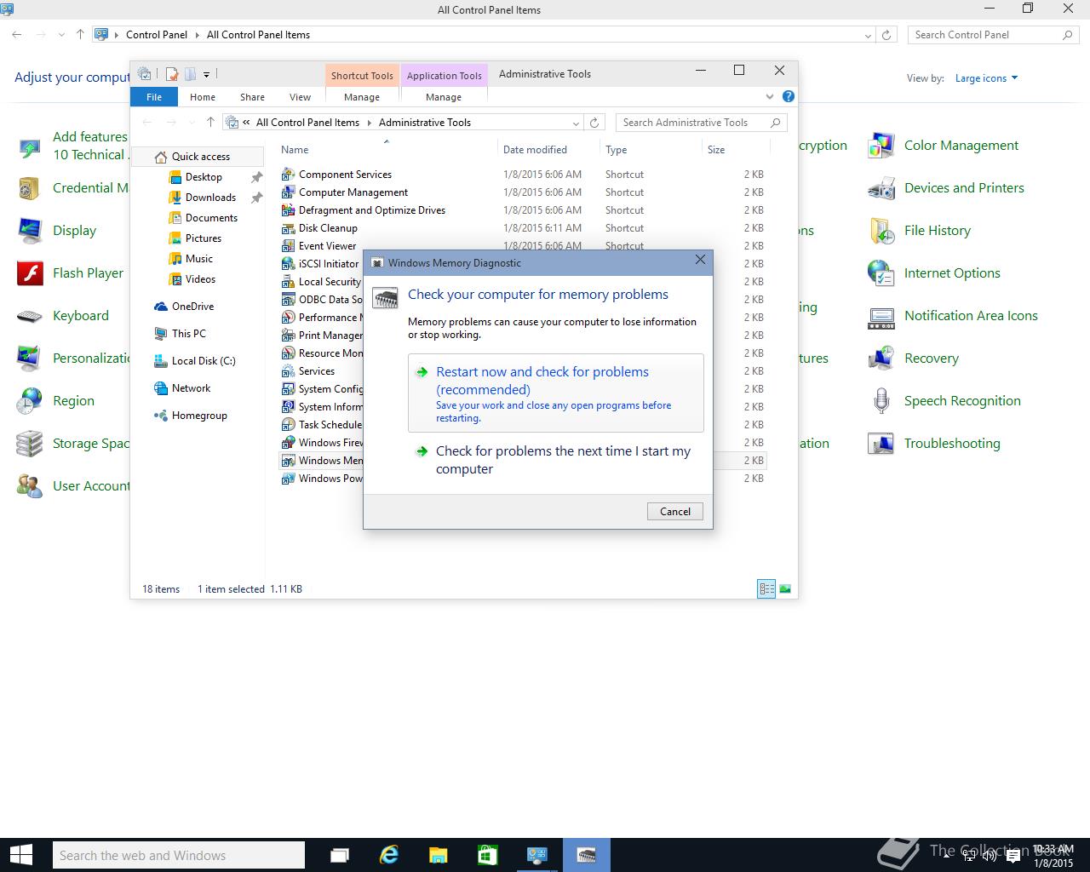This screenshot has height=872, width=1090.
Task: Open Keyboard control panel icon
Action: [30, 316]
